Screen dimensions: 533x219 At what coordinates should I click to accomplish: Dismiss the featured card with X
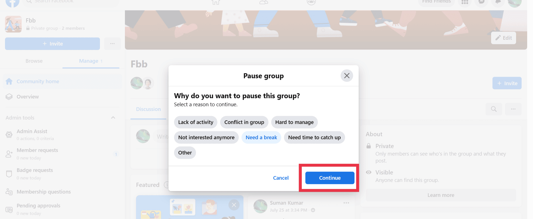234,205
